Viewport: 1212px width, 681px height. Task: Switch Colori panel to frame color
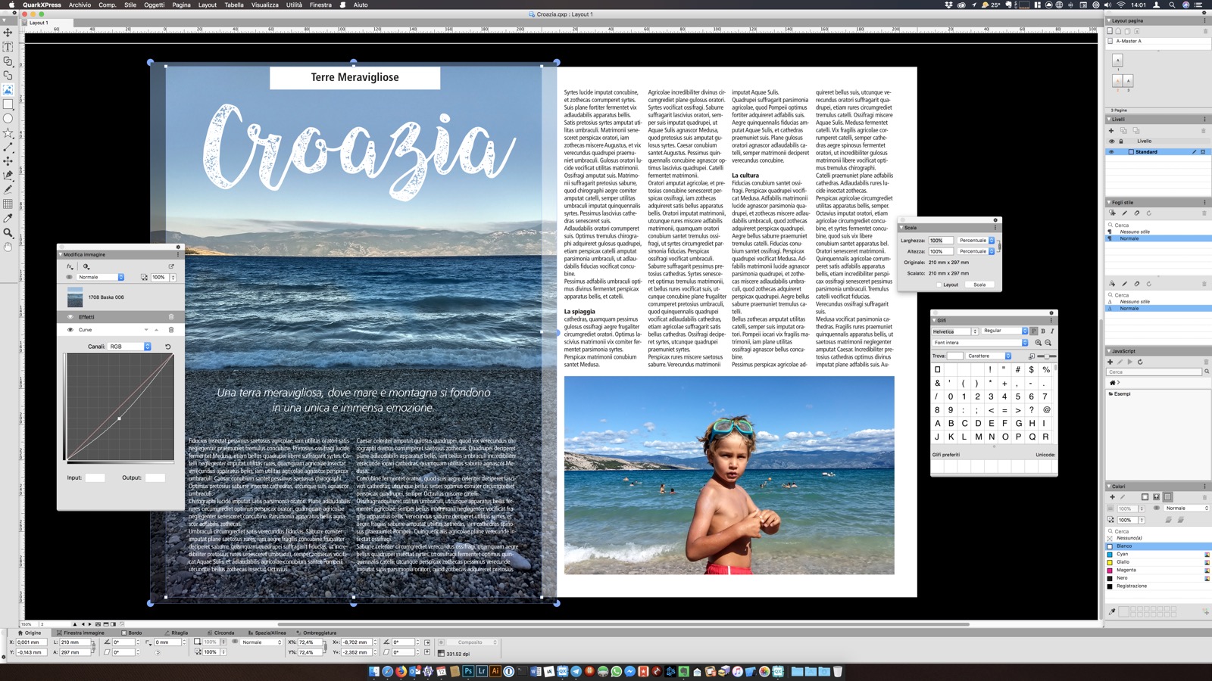click(x=1145, y=497)
